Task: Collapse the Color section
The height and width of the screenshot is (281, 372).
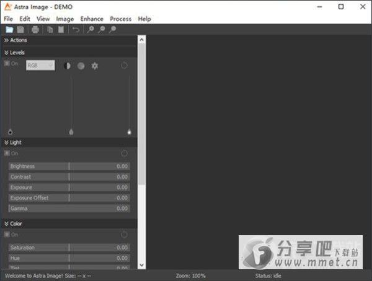Action: click(69, 223)
